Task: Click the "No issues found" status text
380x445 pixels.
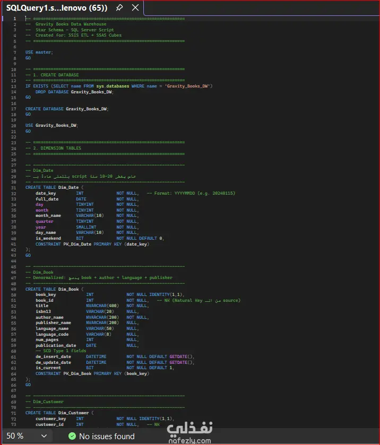Action: 107,436
